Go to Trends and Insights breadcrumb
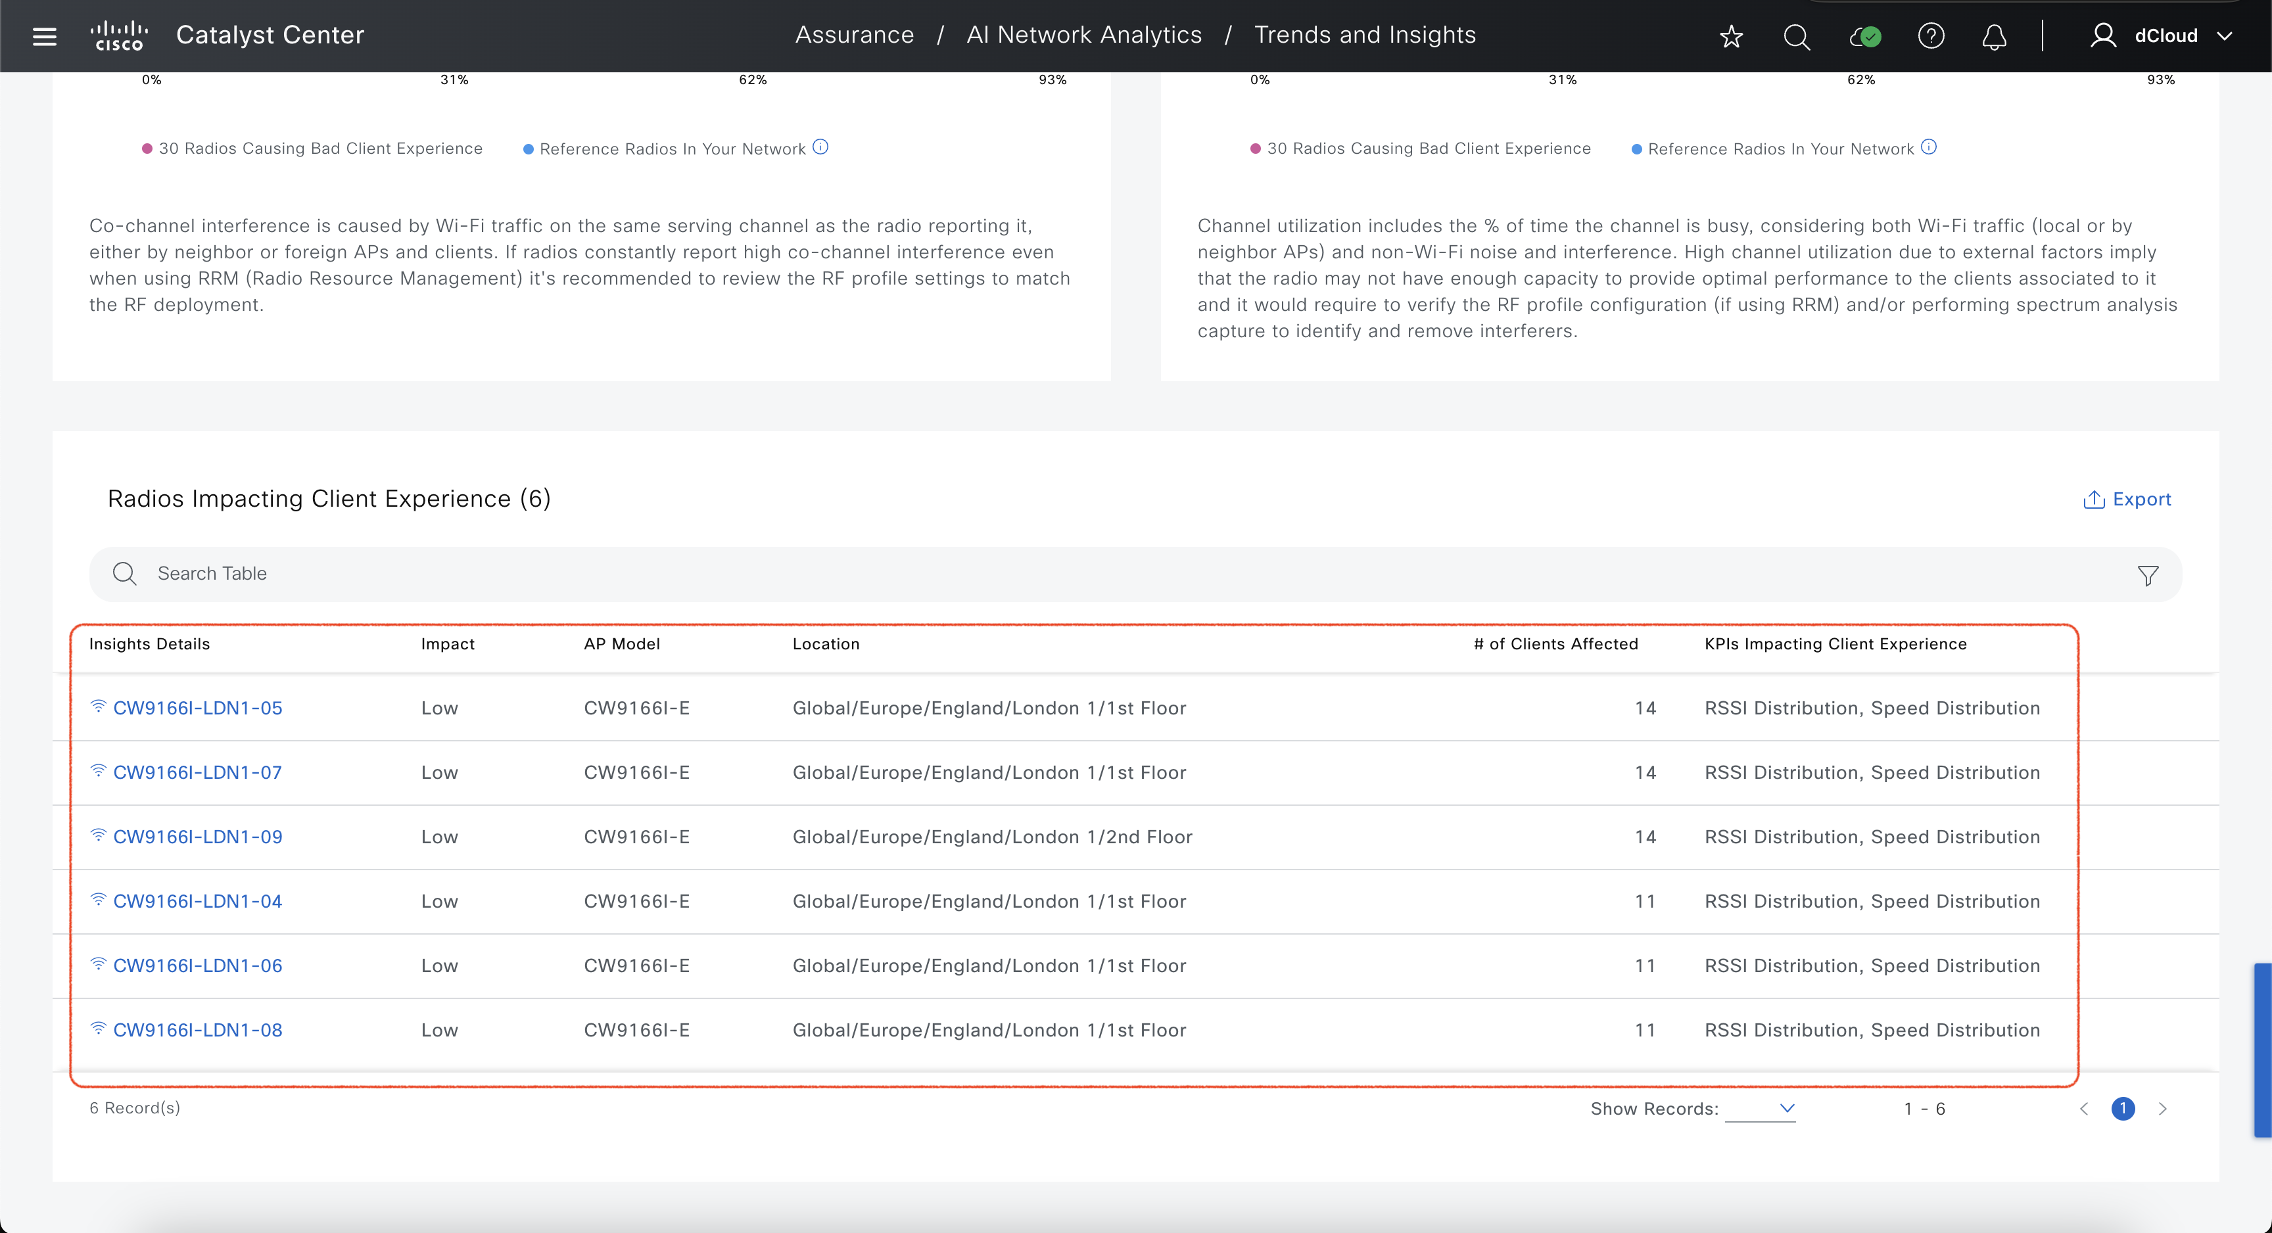The width and height of the screenshot is (2272, 1233). [x=1364, y=35]
